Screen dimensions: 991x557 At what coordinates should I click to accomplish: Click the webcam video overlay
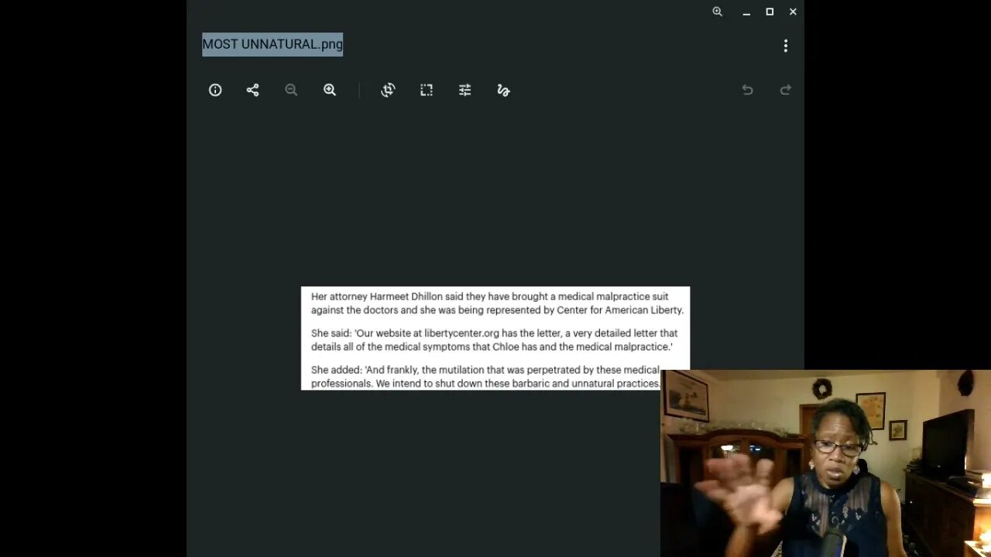click(x=825, y=463)
